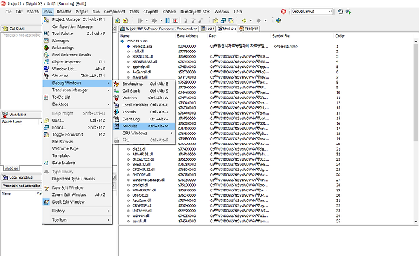Open Threads in Debug Windows submenu

[x=144, y=112]
